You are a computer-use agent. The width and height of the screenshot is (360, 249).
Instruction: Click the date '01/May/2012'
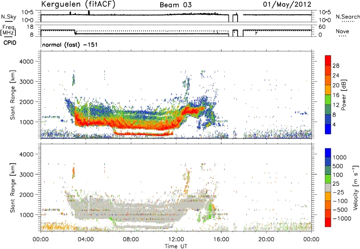(x=287, y=4)
